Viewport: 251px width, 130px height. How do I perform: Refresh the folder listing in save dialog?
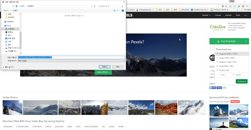pos(95,6)
